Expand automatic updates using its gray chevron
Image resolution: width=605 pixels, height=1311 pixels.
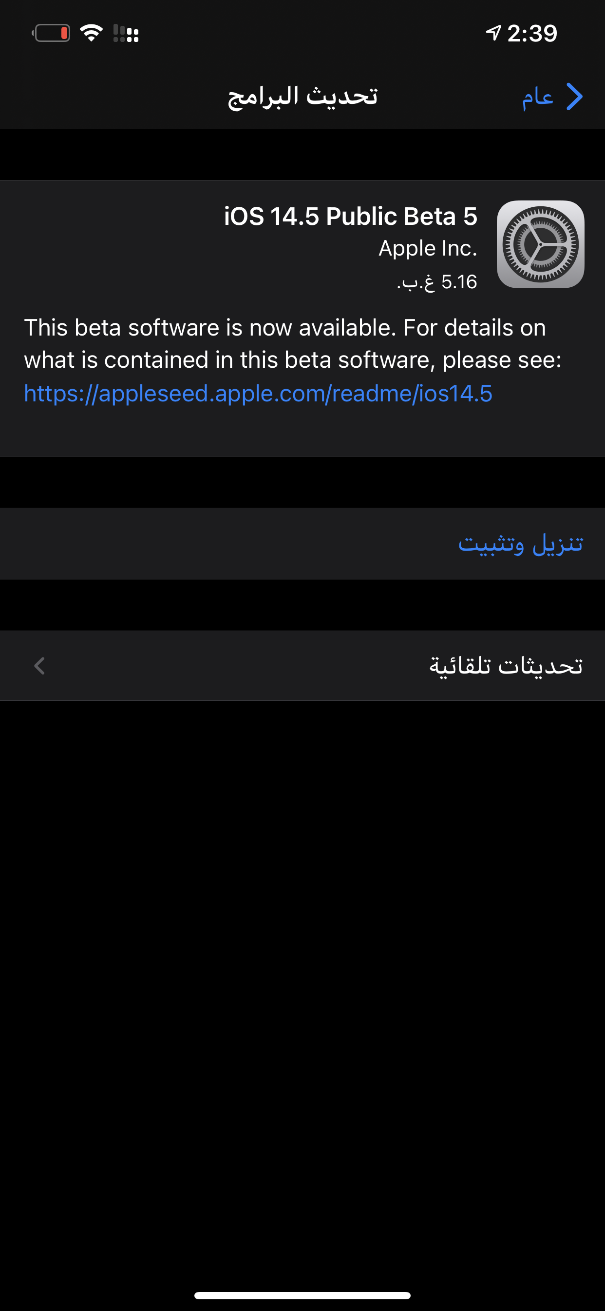click(39, 666)
